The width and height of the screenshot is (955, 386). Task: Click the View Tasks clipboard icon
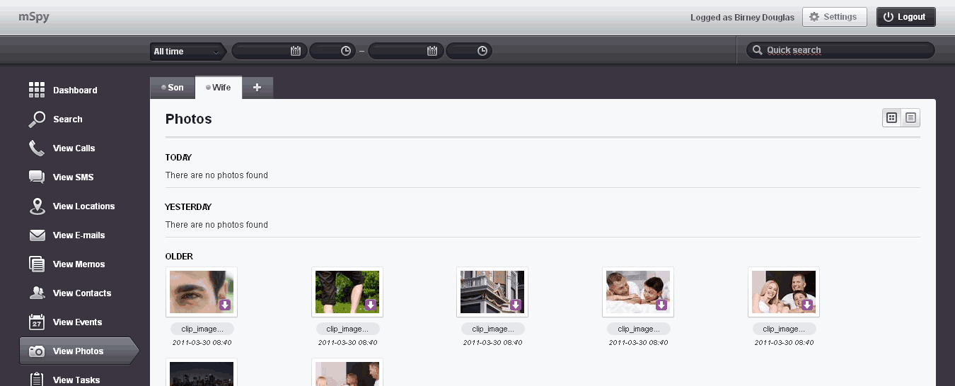37,380
